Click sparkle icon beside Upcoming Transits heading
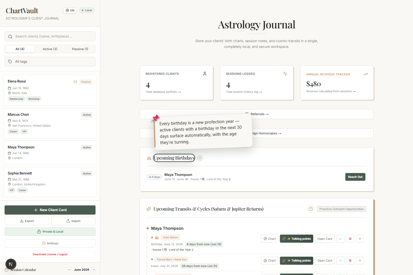Image resolution: width=413 pixels, height=275 pixels. (149, 209)
